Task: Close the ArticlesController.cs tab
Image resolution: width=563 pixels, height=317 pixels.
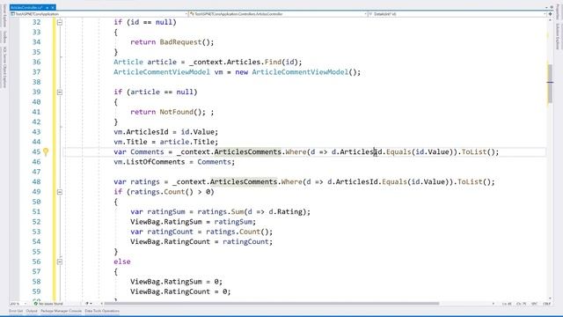Action: [x=53, y=7]
